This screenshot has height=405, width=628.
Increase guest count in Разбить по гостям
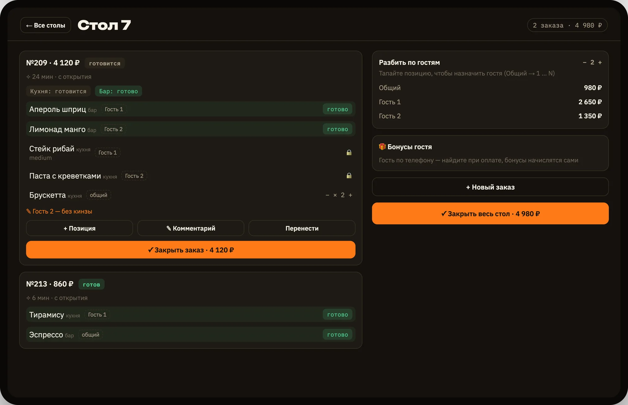[x=600, y=63]
